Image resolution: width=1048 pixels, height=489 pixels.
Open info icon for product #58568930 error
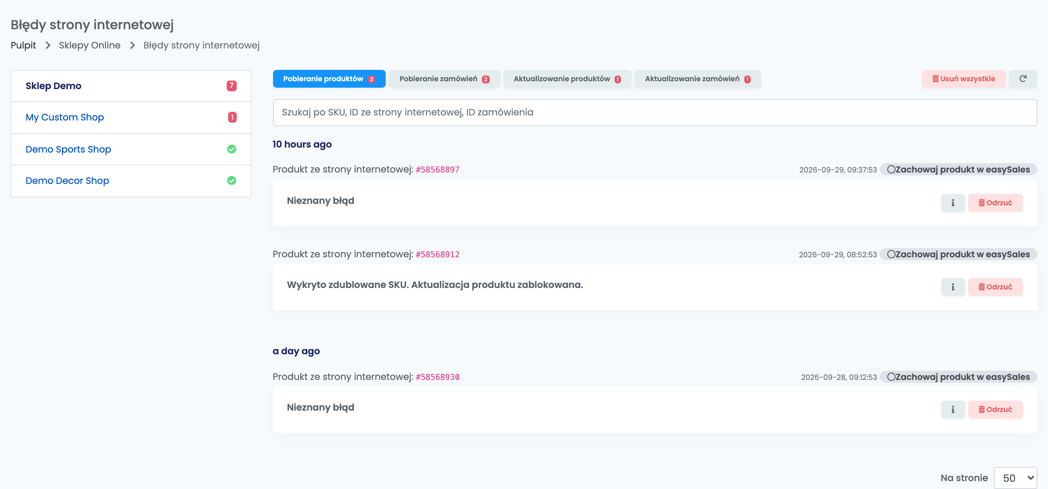(952, 409)
